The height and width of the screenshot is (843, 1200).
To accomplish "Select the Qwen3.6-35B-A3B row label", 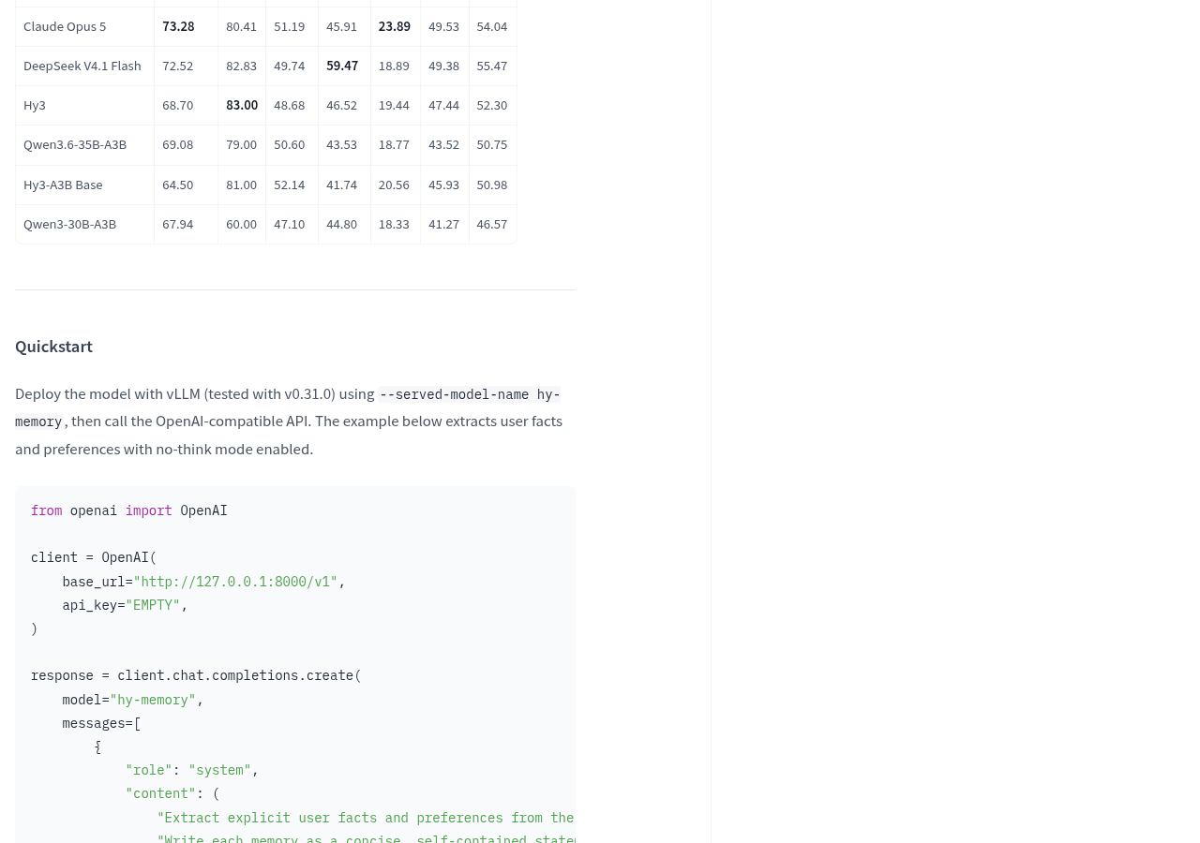I will point(75,144).
